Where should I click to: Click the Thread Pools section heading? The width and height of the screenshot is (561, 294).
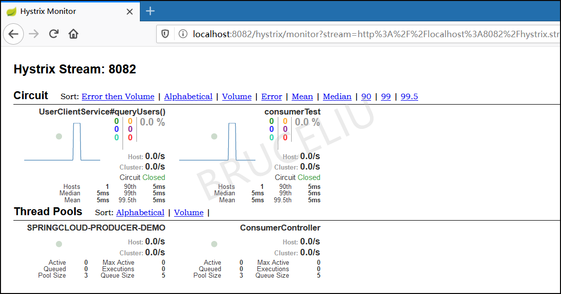coord(48,211)
